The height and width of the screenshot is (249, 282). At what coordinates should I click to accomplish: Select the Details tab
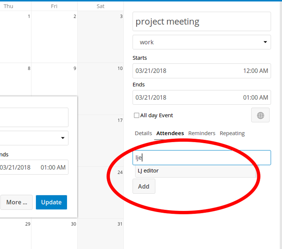[x=143, y=133]
